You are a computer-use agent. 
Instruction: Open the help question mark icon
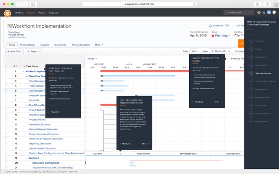click(259, 13)
